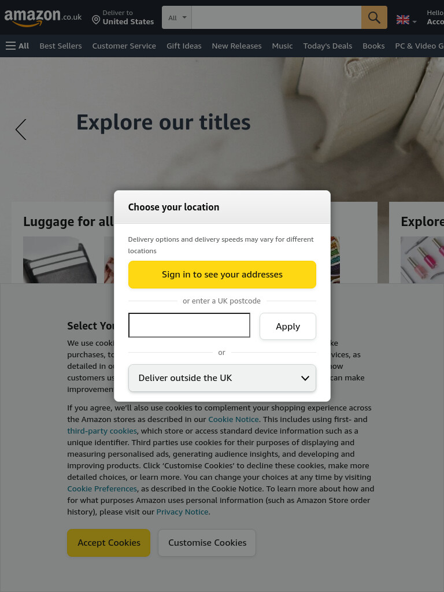Click the location pin Deliver to icon
Screen dimensions: 444x592
coord(97,20)
